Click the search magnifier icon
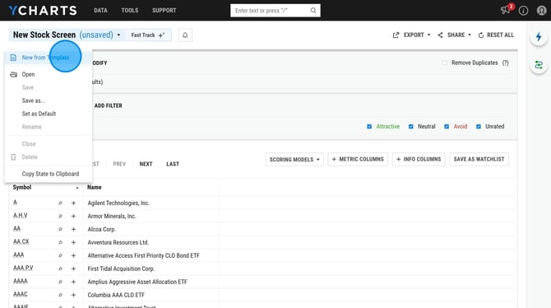Viewport: 551px width, 308px height. (x=313, y=11)
